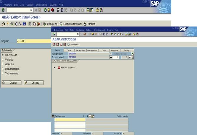Select the Attributes radio button
The height and width of the screenshot is (135, 197).
point(3,64)
